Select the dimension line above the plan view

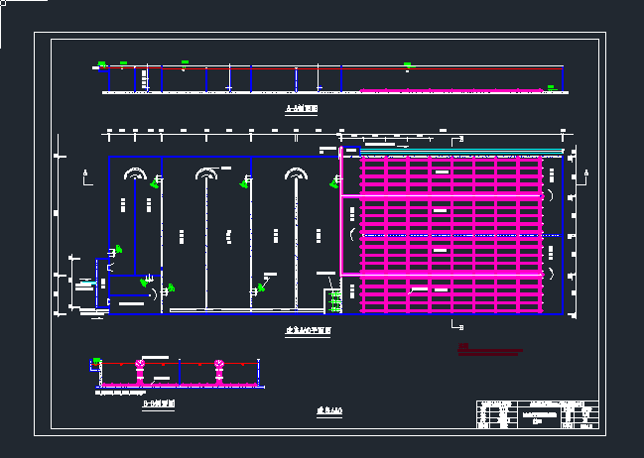[337, 130]
